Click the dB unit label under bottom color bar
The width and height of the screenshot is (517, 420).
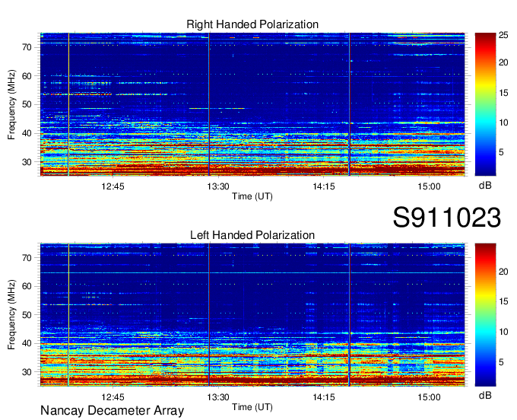[x=485, y=396]
